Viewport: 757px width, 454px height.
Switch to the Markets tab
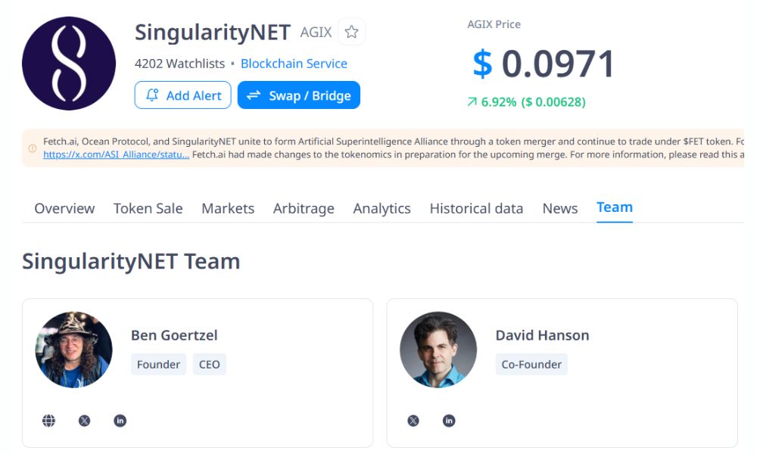click(x=227, y=208)
